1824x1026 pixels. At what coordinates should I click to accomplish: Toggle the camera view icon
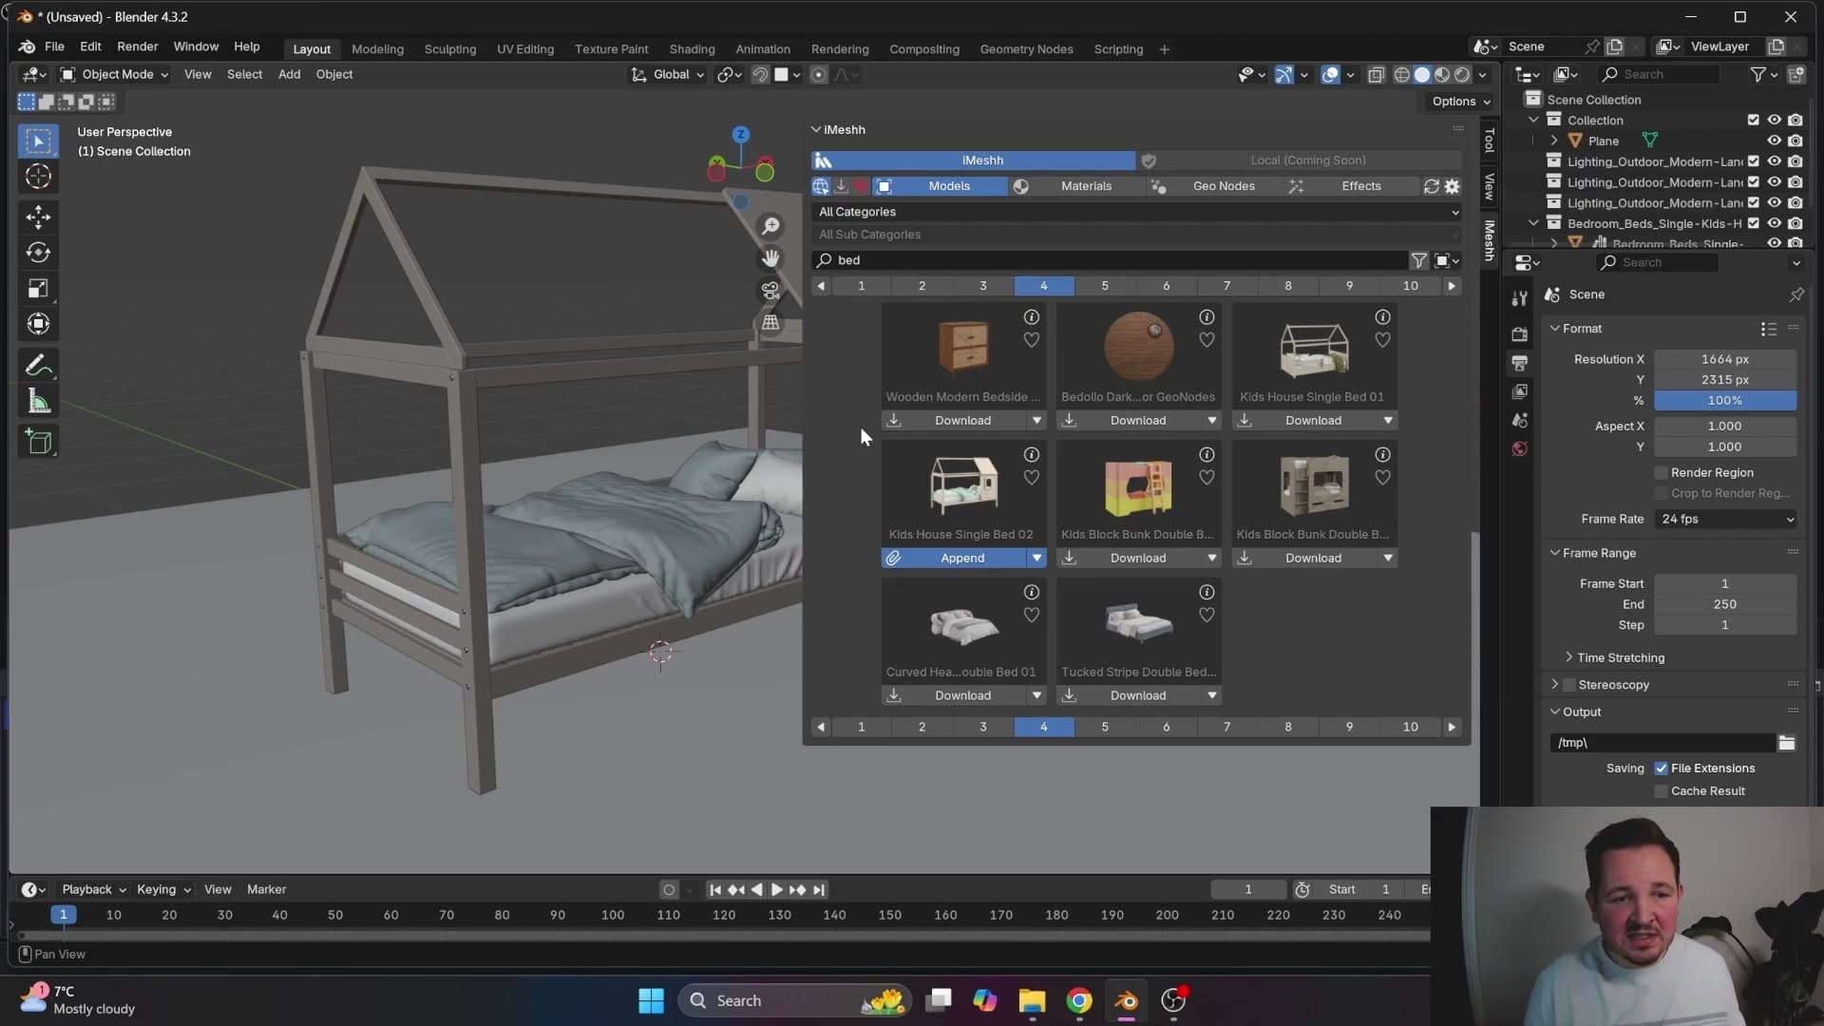[770, 291]
